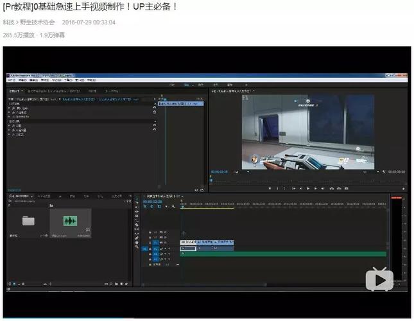The height and width of the screenshot is (321, 414).
Task: Toggle the V1 track lock
Action: click(150, 243)
